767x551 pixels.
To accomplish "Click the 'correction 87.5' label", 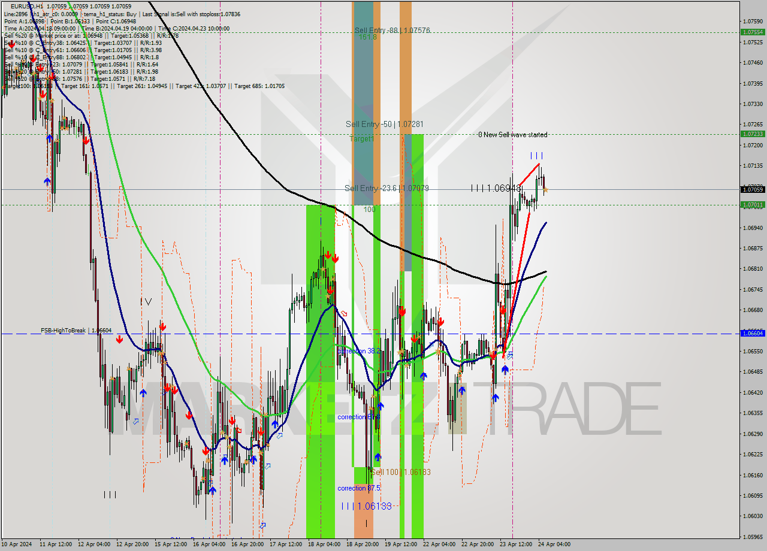I will coord(358,488).
